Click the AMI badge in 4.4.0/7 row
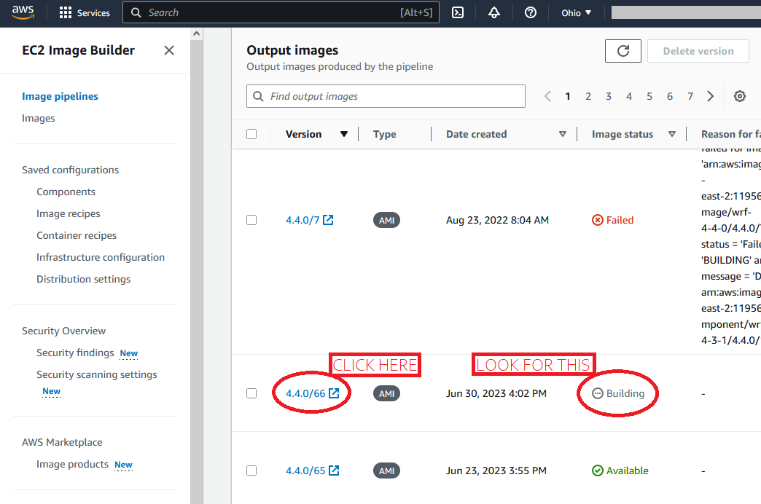This screenshot has height=504, width=761. [x=386, y=220]
